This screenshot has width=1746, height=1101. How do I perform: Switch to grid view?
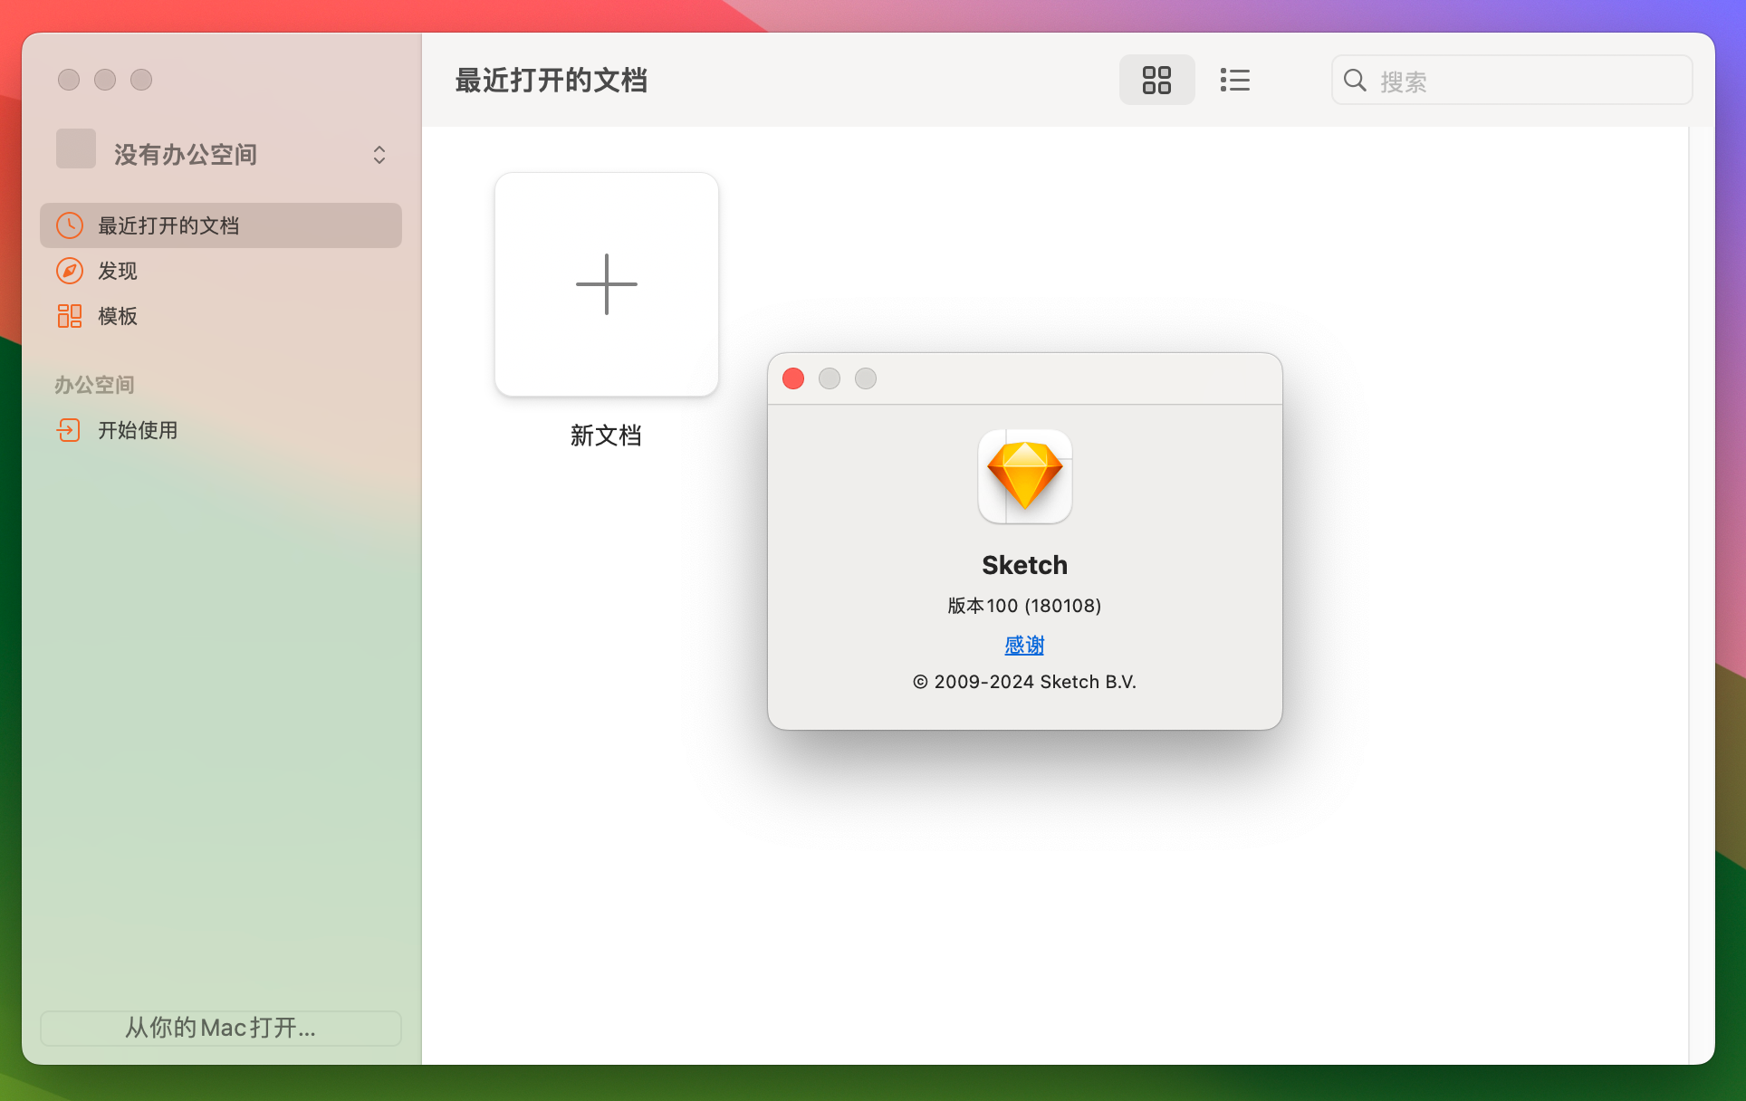(x=1156, y=80)
